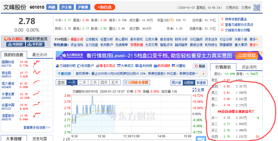The image size is (278, 141).
Task: Open 财务分析 link
Action: (181, 39)
